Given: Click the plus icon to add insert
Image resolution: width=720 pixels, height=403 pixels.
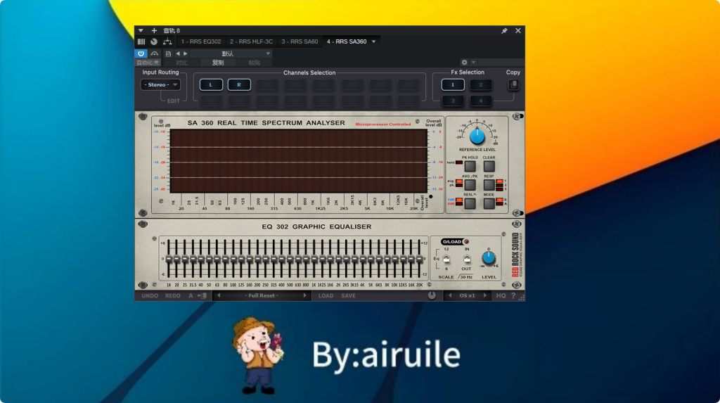Looking at the screenshot, I should click(x=154, y=30).
